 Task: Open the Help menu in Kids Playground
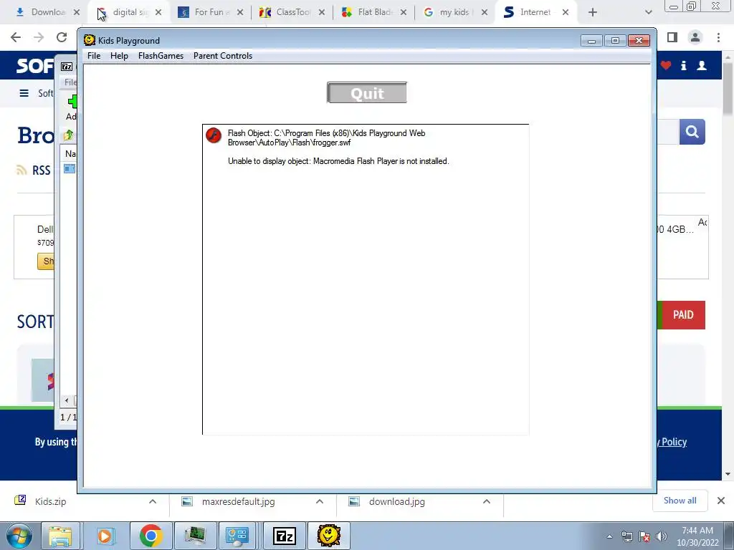click(x=119, y=56)
